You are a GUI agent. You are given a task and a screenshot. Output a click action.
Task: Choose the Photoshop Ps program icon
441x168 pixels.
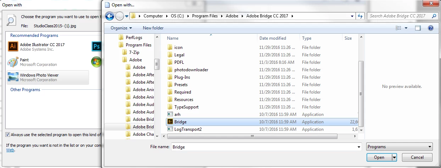[x=96, y=46]
